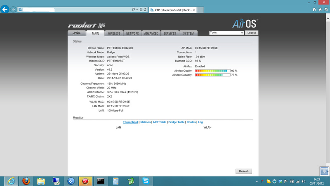Open the green satellite dish taskbar app
Viewport: 330px width, 186px height.
point(131,181)
